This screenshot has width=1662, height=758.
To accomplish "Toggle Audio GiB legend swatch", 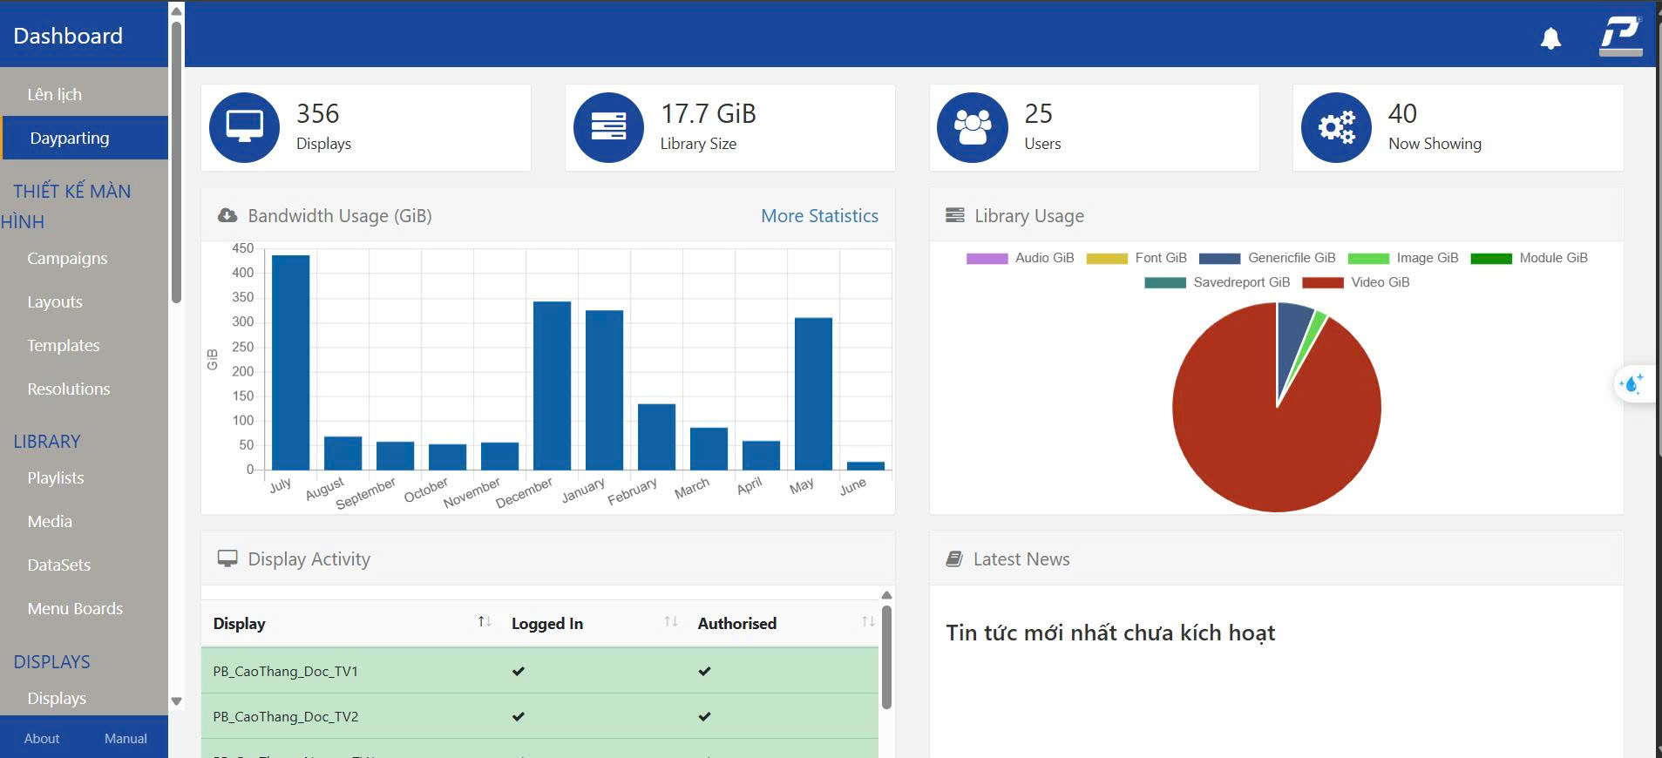I will 987,258.
